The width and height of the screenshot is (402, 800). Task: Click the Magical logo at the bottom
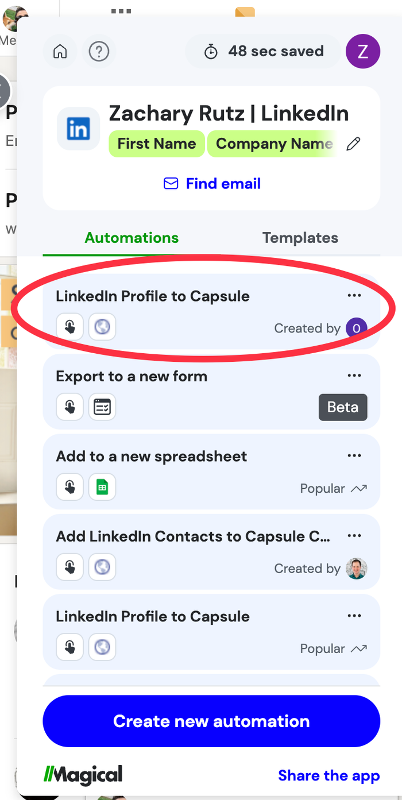pyautogui.click(x=83, y=775)
